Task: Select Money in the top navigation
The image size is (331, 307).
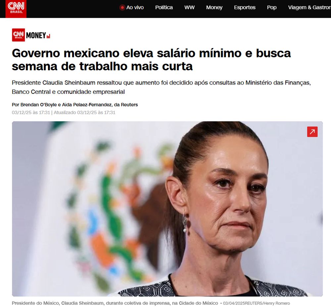Action: click(x=214, y=7)
